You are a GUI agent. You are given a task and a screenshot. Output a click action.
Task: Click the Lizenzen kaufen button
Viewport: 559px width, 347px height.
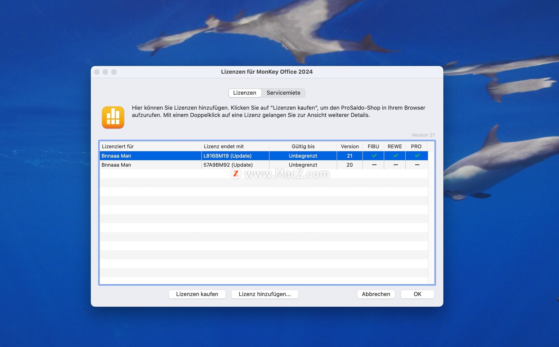tap(197, 294)
